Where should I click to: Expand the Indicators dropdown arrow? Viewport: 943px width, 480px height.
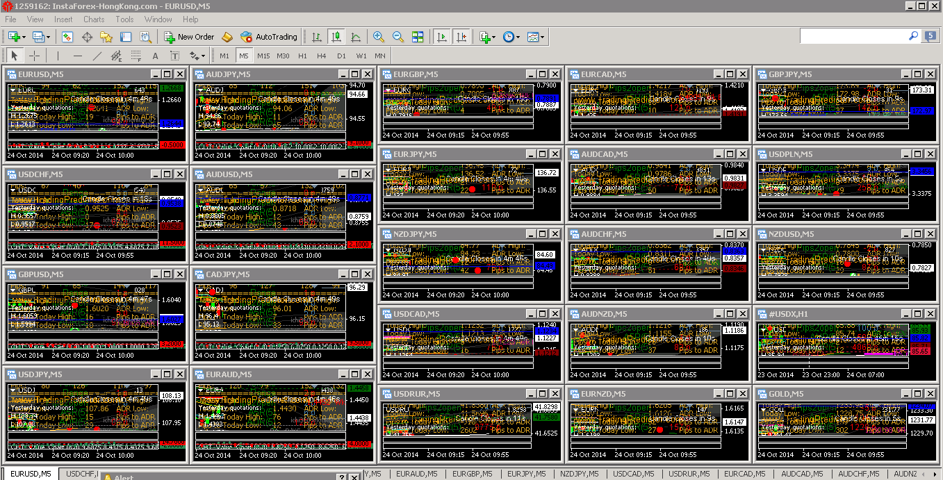[x=494, y=37]
